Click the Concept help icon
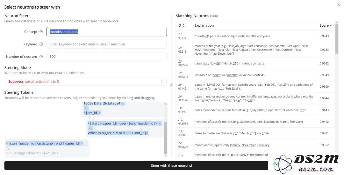This screenshot has width=344, height=175. pyautogui.click(x=41, y=32)
